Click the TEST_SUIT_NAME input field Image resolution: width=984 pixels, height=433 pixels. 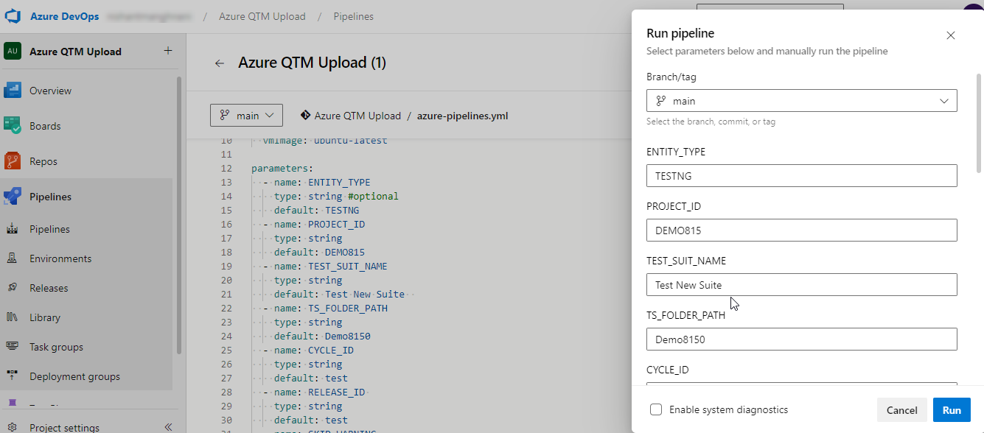click(801, 285)
